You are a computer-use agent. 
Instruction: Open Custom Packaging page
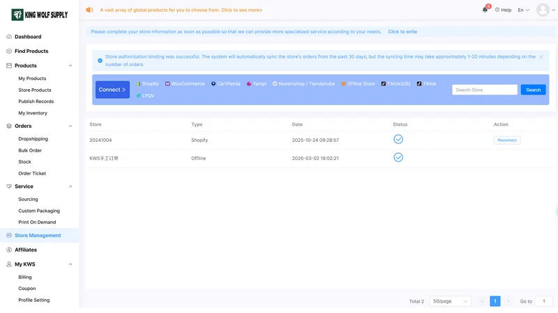point(39,211)
